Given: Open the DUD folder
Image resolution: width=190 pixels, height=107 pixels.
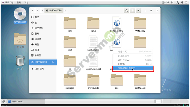Looking at the screenshot, I should pos(70,23).
